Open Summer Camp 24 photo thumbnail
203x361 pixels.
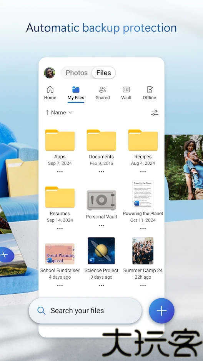click(143, 251)
